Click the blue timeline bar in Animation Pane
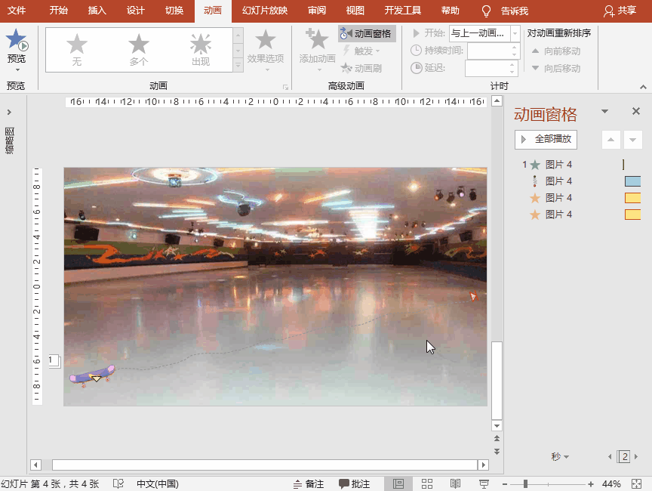Viewport: 652px width, 491px height. pyautogui.click(x=632, y=181)
